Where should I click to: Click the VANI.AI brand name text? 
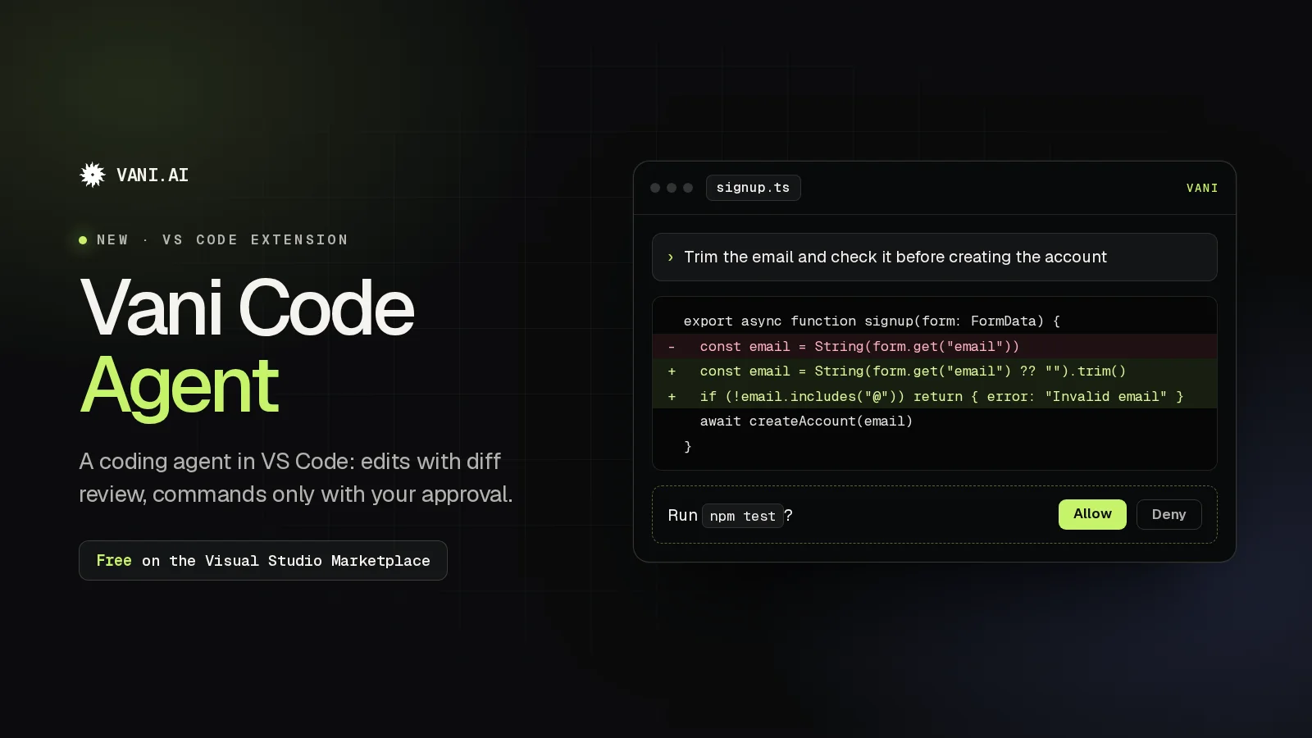click(153, 175)
